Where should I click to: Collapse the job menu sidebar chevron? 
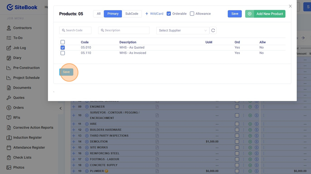[60, 108]
